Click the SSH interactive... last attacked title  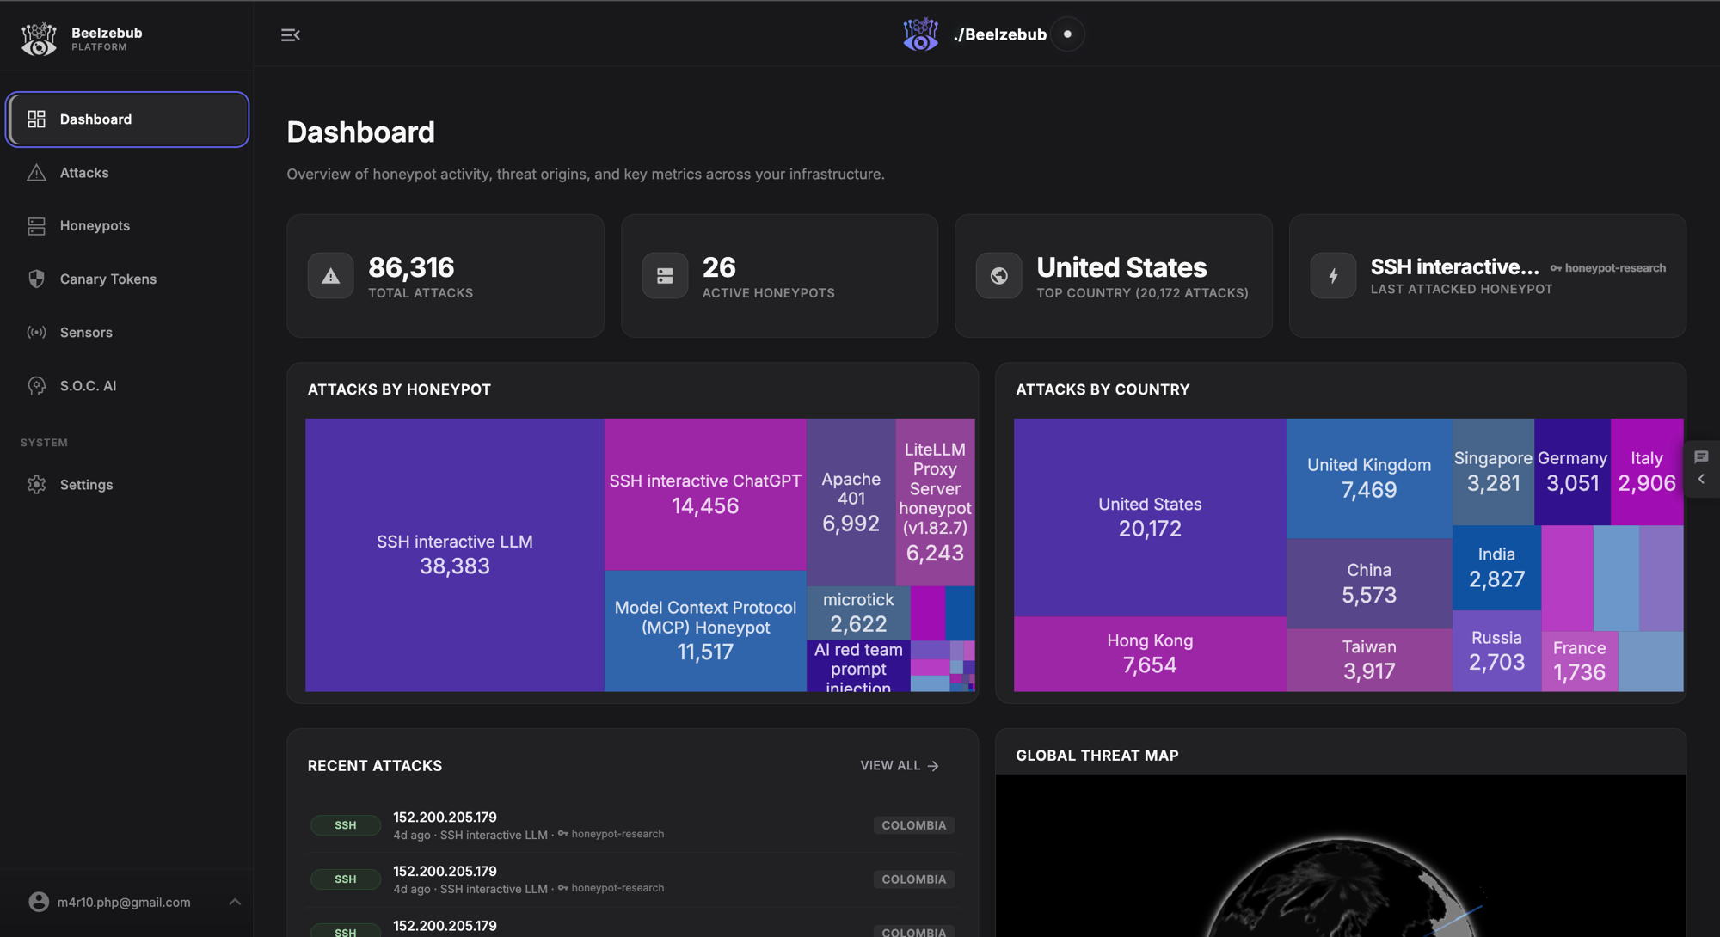pos(1454,267)
